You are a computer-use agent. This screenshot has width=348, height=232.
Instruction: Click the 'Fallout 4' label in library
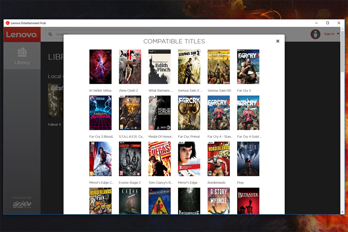pos(54,125)
